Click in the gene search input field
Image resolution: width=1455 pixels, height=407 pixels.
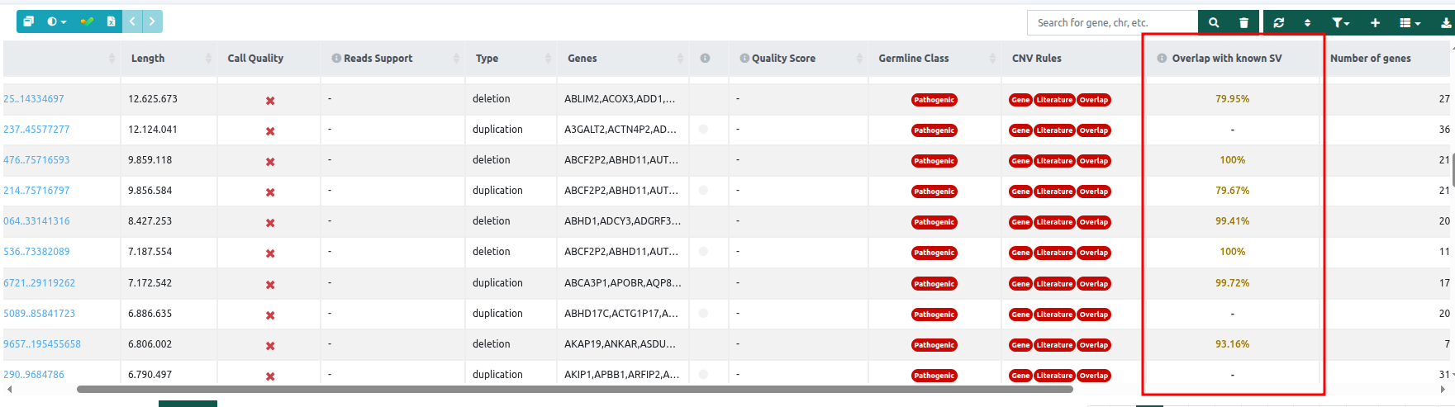tap(1111, 23)
